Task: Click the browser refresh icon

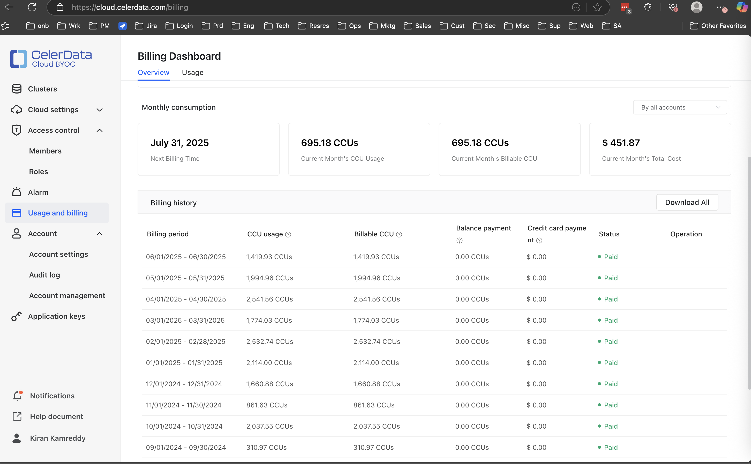Action: pos(32,7)
